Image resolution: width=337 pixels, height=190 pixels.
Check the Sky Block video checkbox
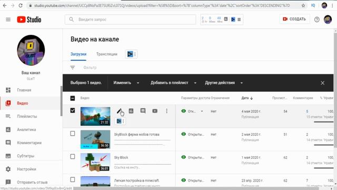click(x=73, y=157)
